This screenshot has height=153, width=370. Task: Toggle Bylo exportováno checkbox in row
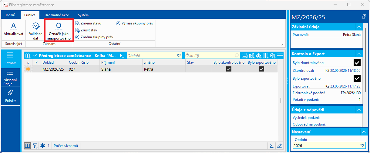pyautogui.click(x=261, y=69)
